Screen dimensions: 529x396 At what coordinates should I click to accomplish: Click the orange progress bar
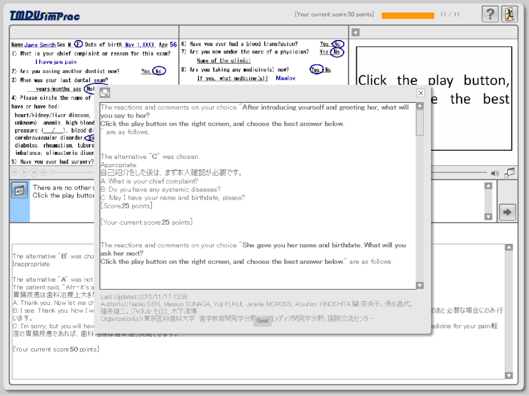[x=408, y=15]
